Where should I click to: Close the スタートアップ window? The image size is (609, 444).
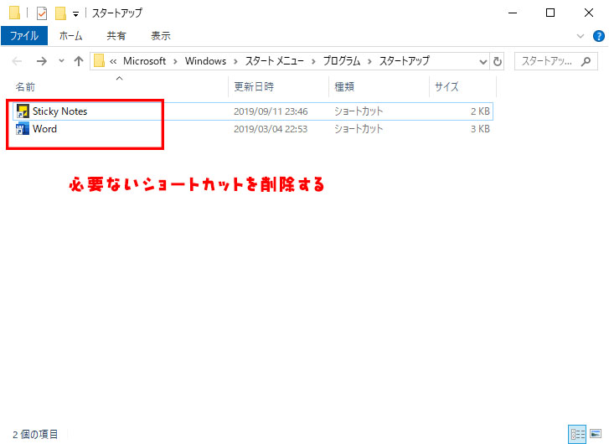(588, 13)
